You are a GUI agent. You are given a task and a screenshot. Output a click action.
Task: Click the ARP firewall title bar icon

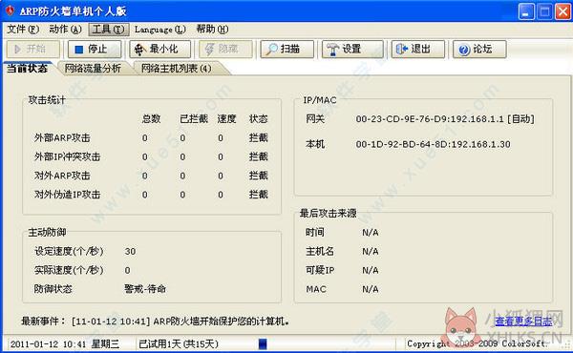coord(10,10)
